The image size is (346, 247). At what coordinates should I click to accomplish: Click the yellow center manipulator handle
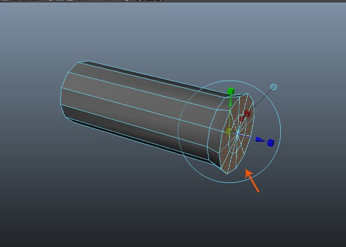pyautogui.click(x=228, y=131)
